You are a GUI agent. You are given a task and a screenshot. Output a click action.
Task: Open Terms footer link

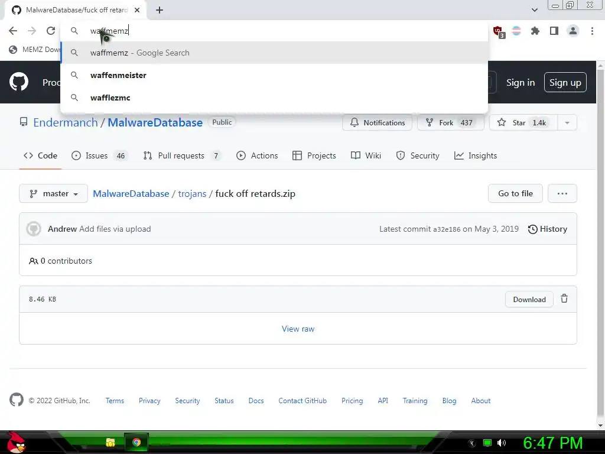click(115, 401)
